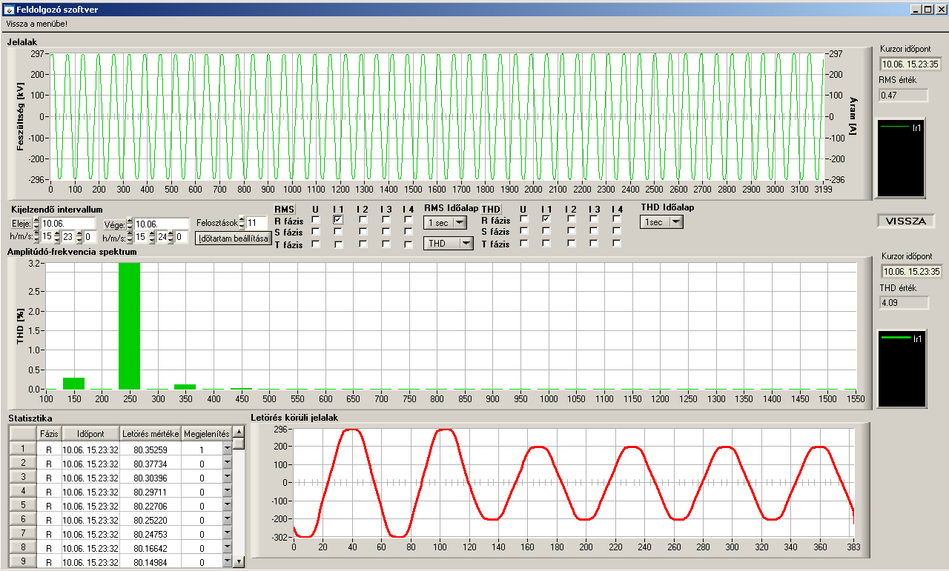Viewport: 949px width, 571px height.
Task: Click the 'Időpont' column header
Action: click(x=90, y=434)
